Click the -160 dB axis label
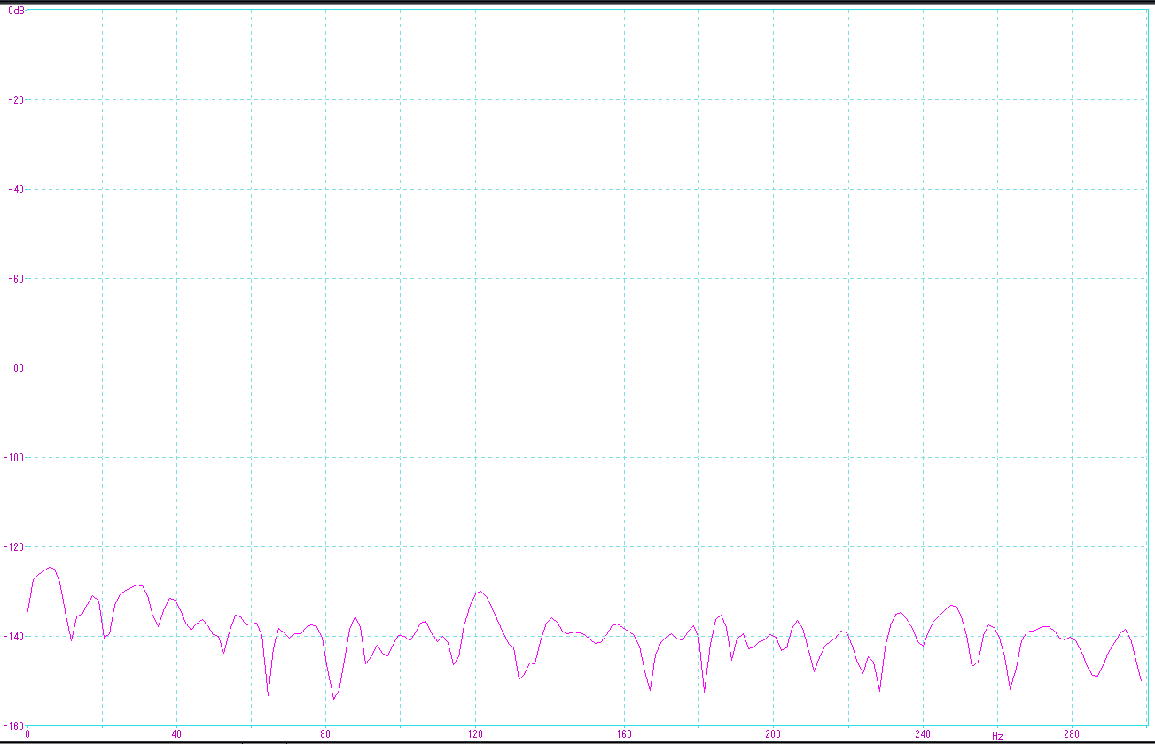This screenshot has height=744, width=1155. coord(13,725)
